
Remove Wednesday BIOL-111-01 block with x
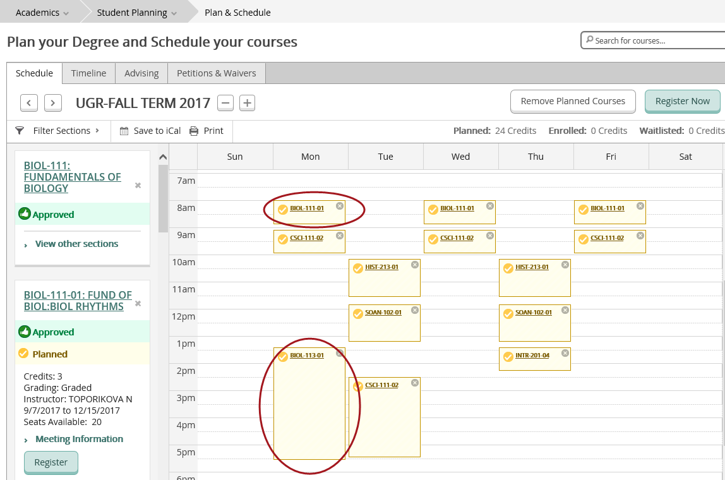489,206
